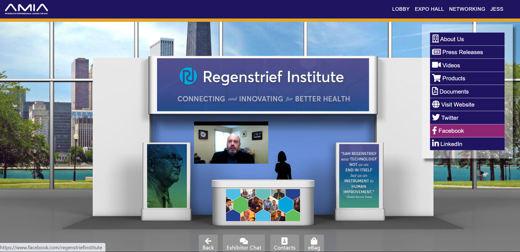
Task: Play the booth video of the man
Action: click(231, 142)
